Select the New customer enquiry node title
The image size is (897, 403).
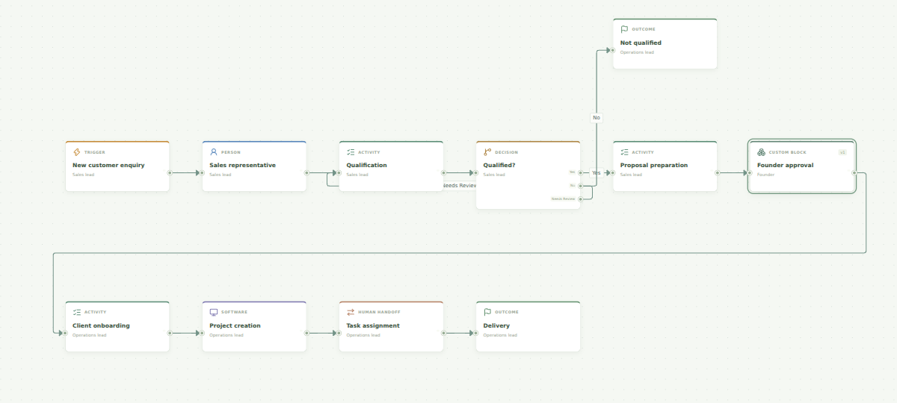[x=108, y=165]
